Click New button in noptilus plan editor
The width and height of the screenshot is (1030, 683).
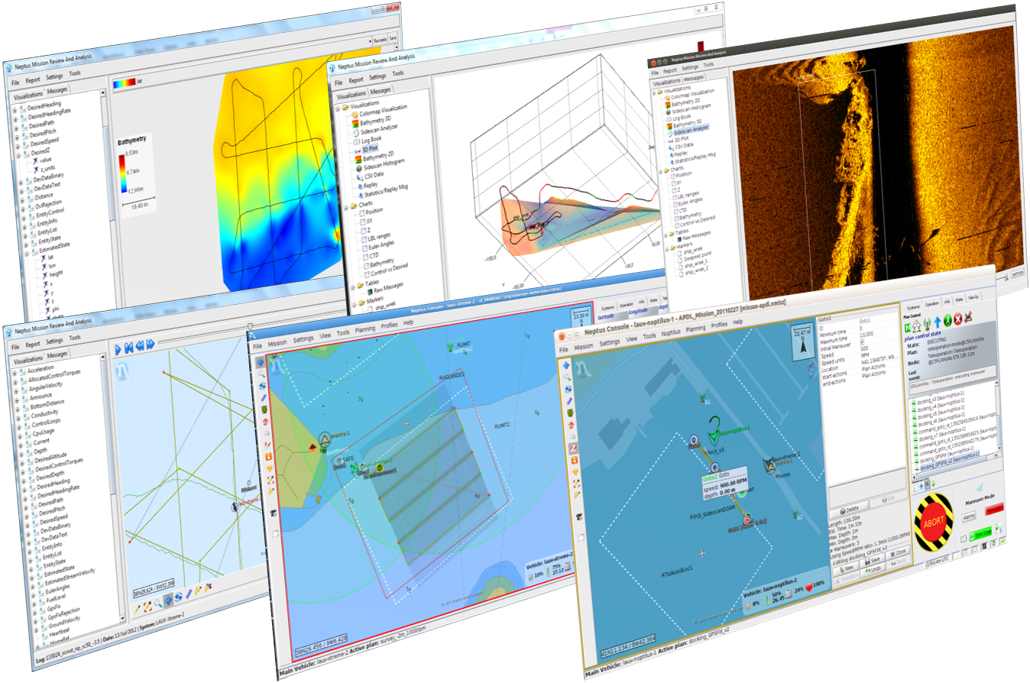[844, 570]
